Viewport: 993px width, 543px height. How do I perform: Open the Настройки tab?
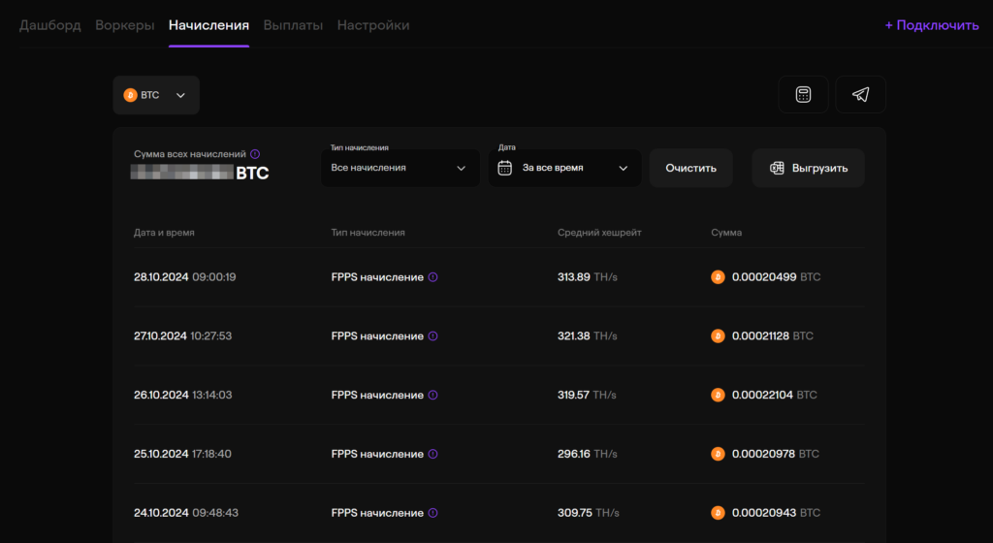373,25
